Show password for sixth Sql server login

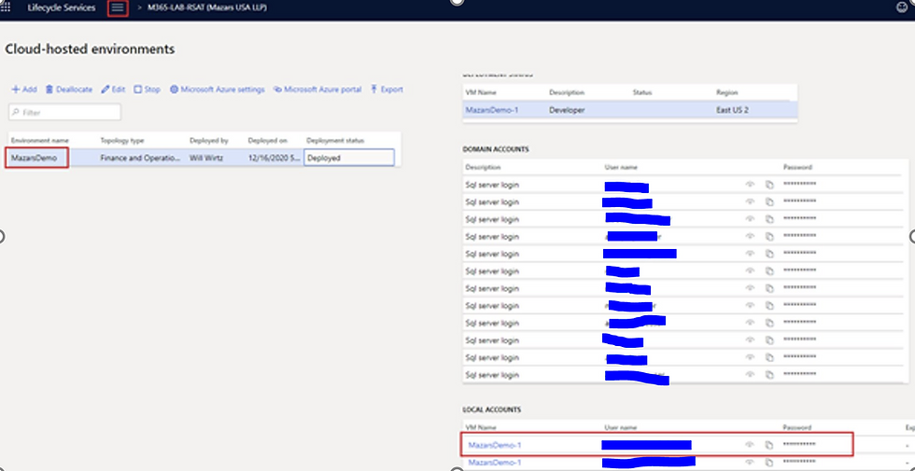[750, 271]
